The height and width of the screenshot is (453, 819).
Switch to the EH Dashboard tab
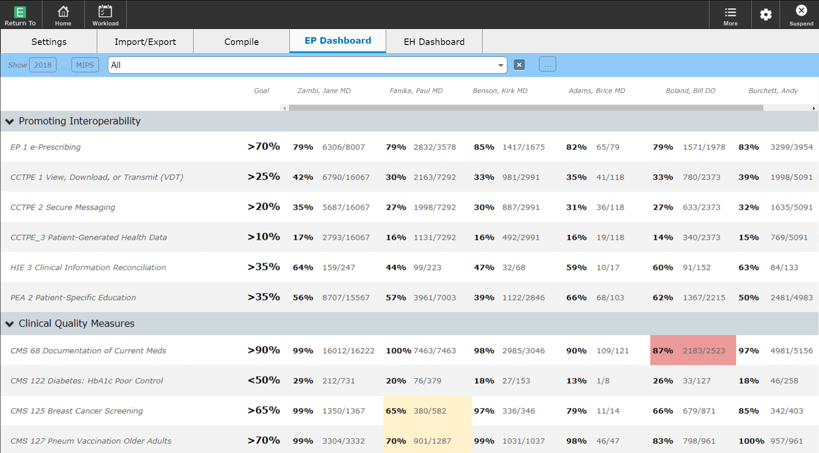point(434,41)
